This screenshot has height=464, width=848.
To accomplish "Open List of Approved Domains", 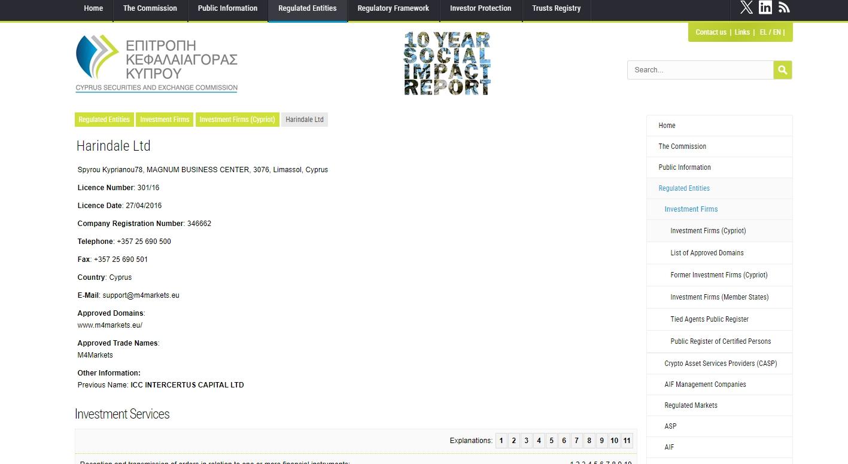I will pos(719,253).
